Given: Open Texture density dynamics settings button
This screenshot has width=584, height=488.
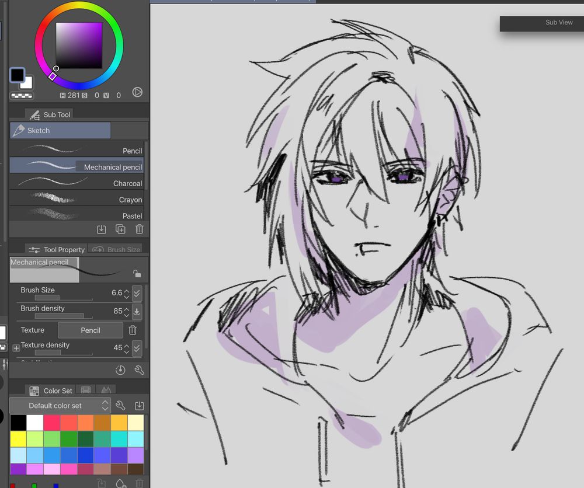Looking at the screenshot, I should (x=137, y=348).
